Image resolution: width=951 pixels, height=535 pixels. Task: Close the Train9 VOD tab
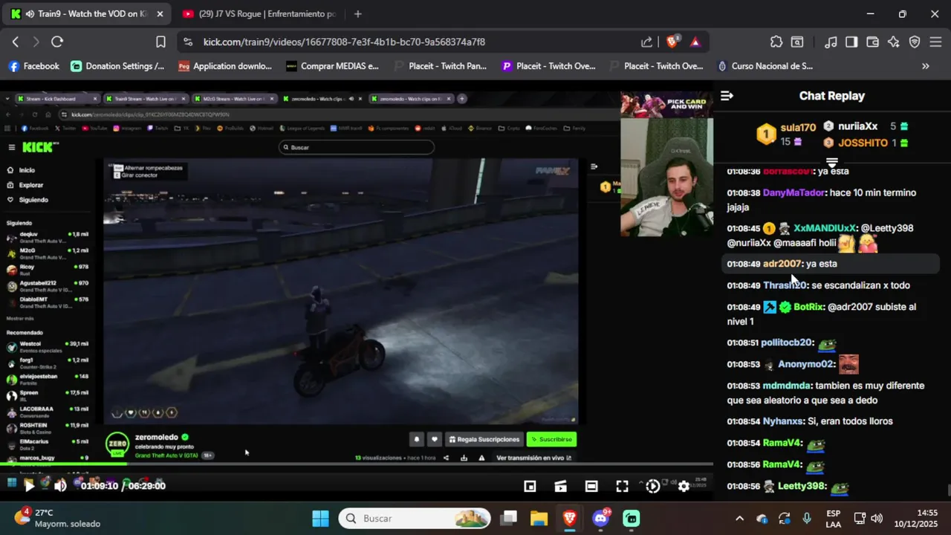tap(159, 14)
